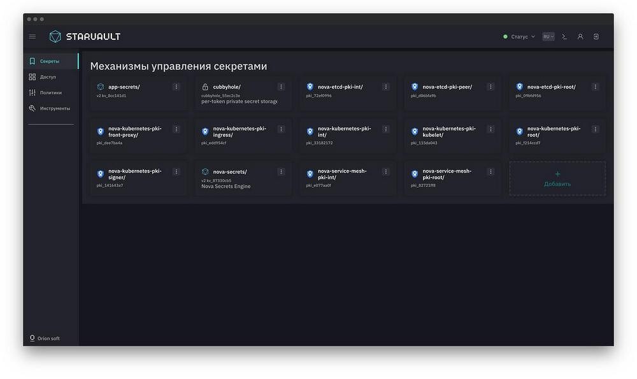Open three-dot menu on app-secrets card
This screenshot has width=637, height=379.
[x=176, y=87]
